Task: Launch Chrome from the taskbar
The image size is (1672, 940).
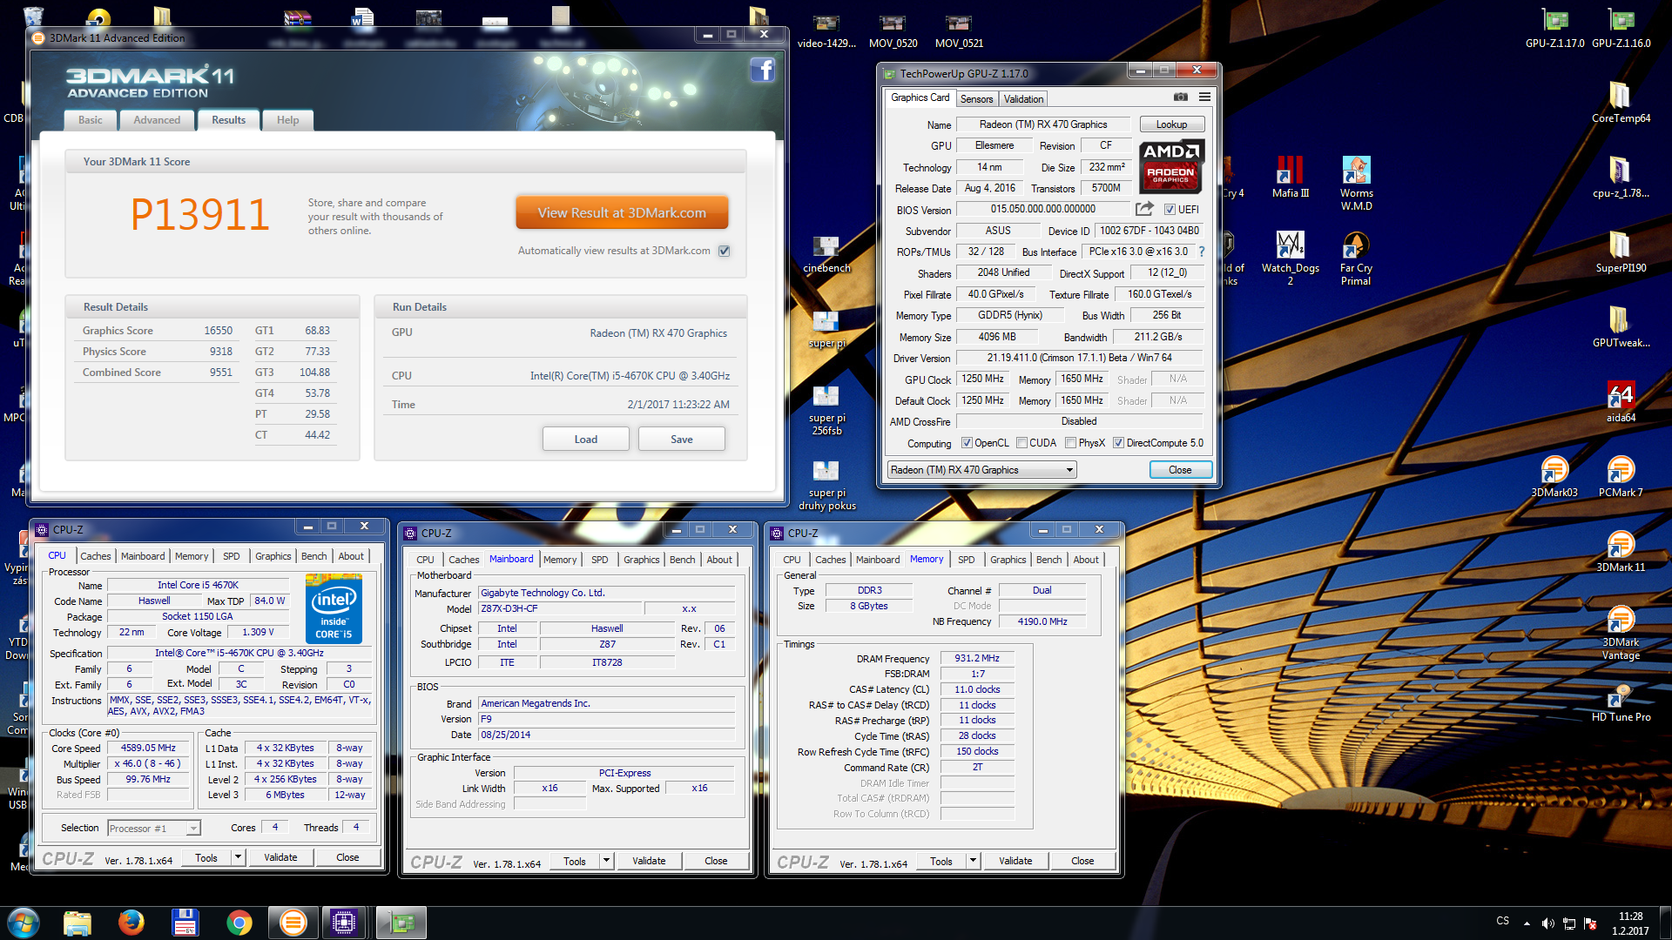Action: (x=239, y=923)
